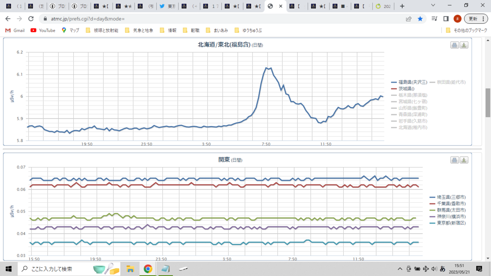Screen dimensions: 491x276
Task: Open the まいあみ bookmark folder
Action: click(217, 30)
